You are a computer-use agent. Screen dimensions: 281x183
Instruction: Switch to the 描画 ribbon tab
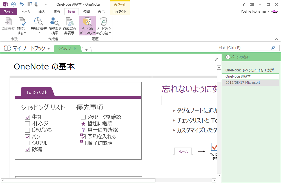[56, 12]
